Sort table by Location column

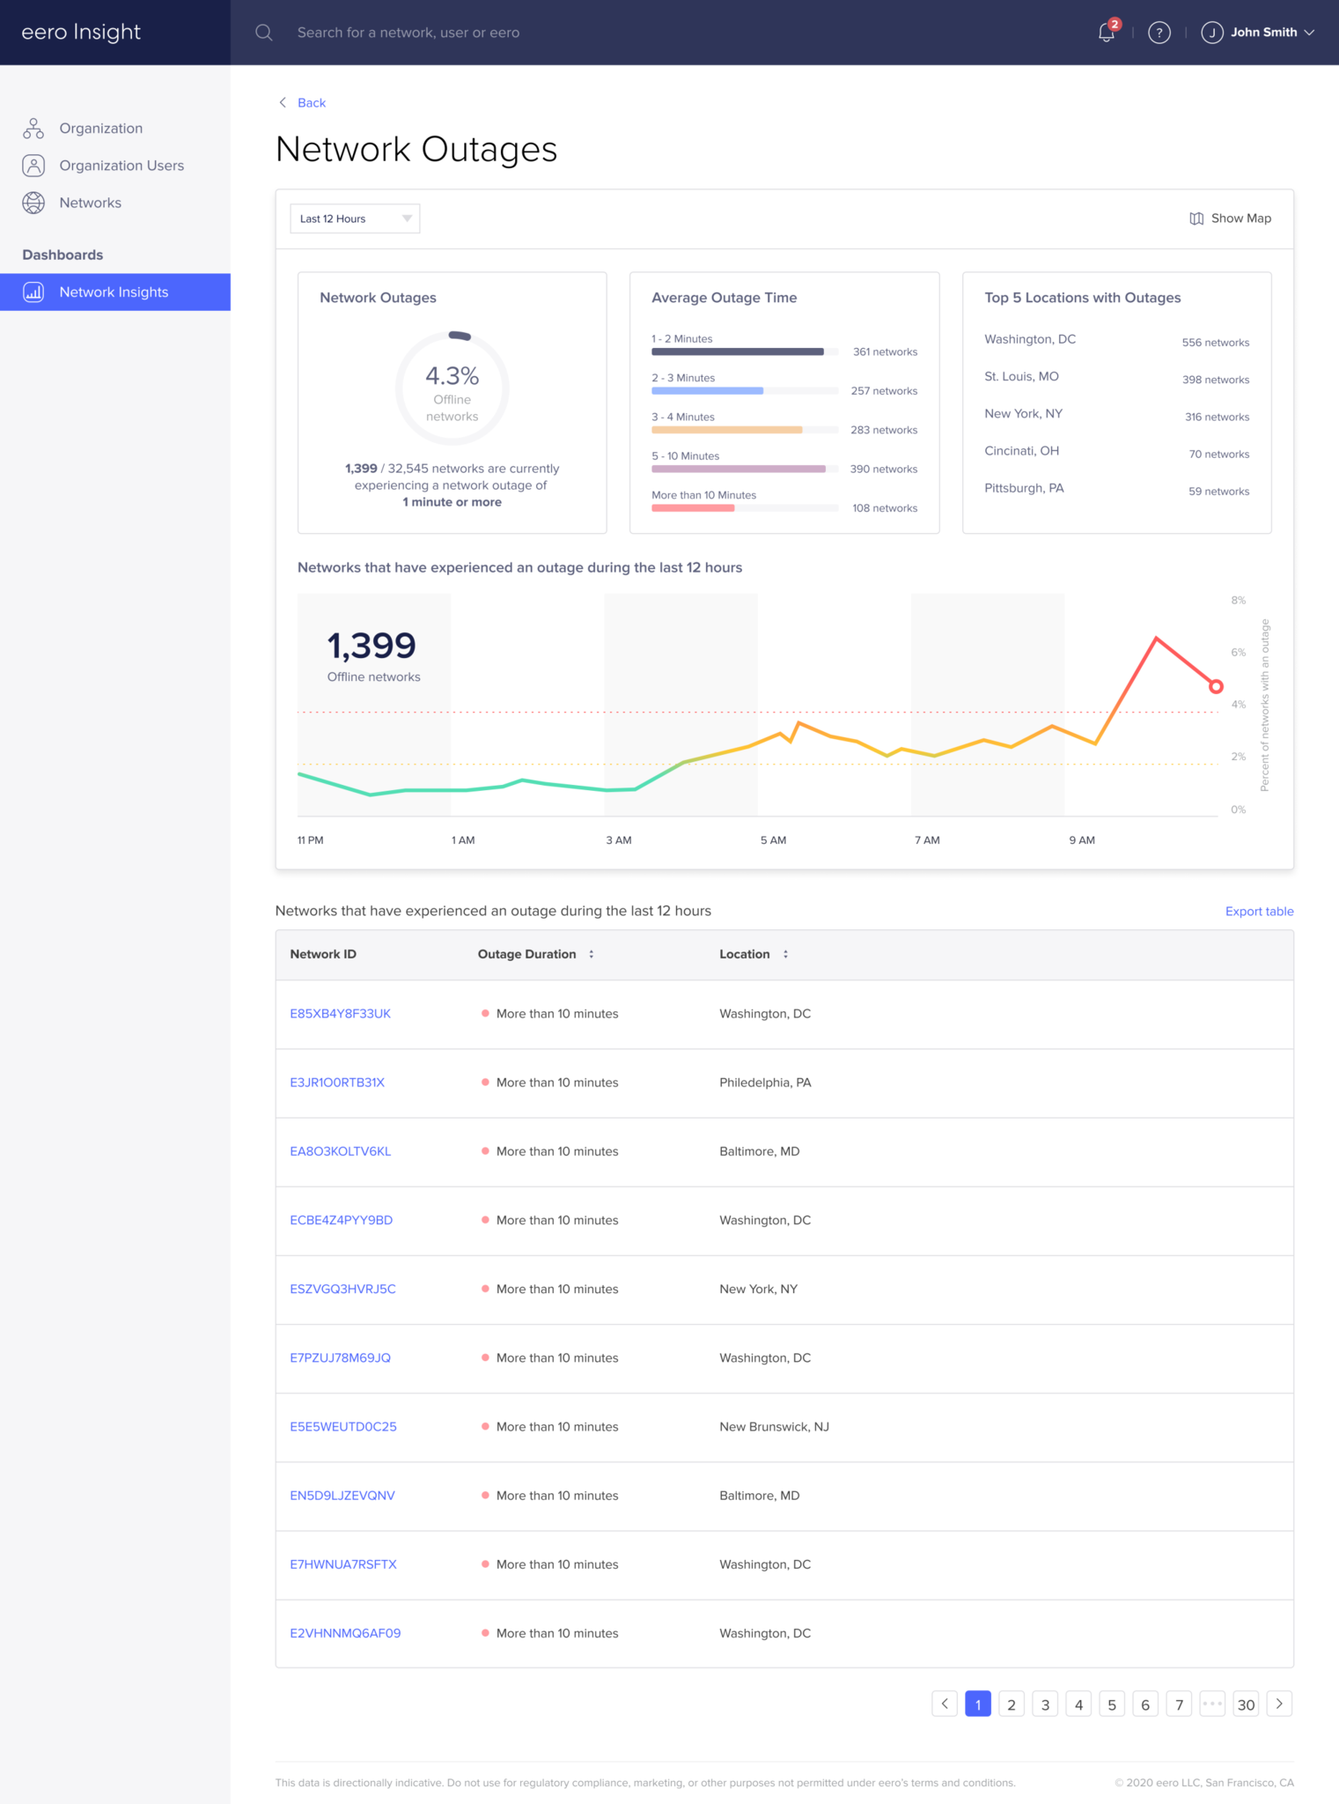(x=785, y=954)
